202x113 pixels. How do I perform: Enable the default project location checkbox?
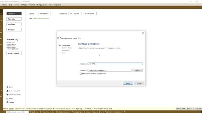click(x=81, y=74)
